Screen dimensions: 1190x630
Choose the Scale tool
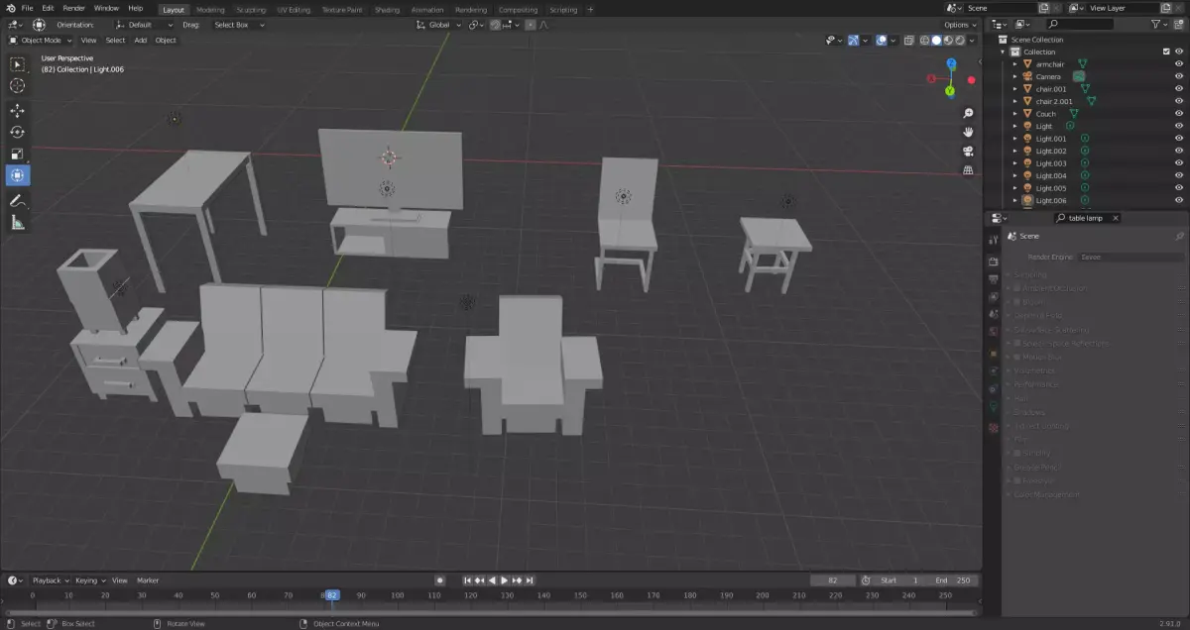click(17, 154)
